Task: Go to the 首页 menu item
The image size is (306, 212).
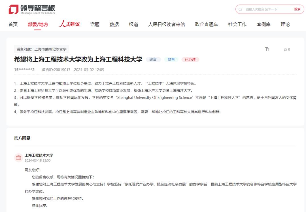Action: click(13, 24)
